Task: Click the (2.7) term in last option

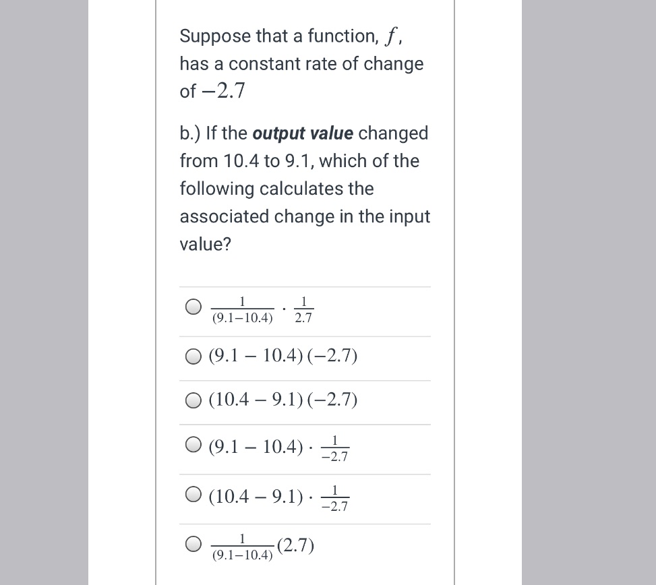Action: coord(295,545)
